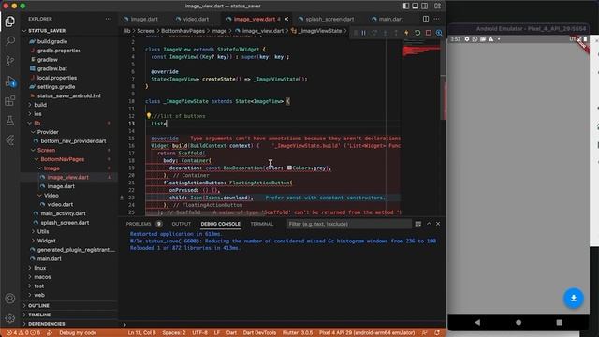This screenshot has height=337, width=599.
Task: Restart the debug session
Action: (417, 33)
